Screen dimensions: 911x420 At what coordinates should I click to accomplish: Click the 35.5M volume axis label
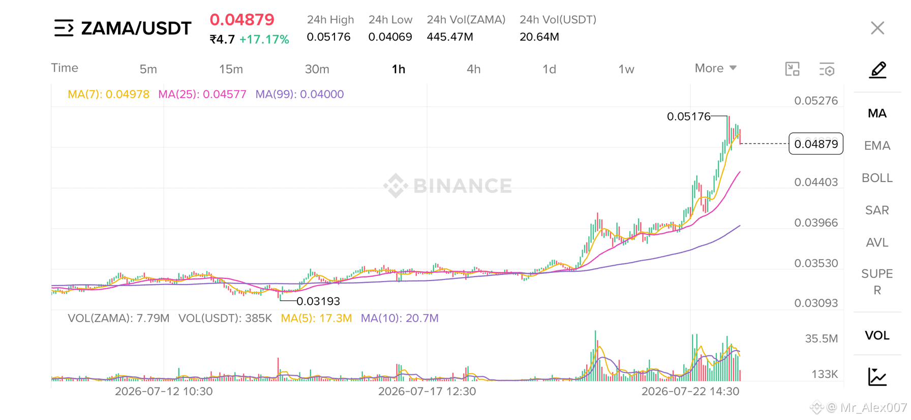822,339
